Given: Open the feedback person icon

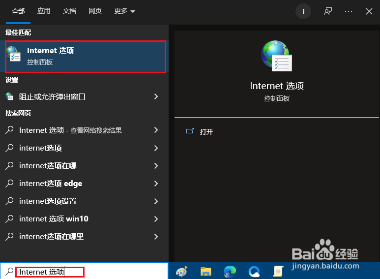Looking at the screenshot, I should point(328,11).
